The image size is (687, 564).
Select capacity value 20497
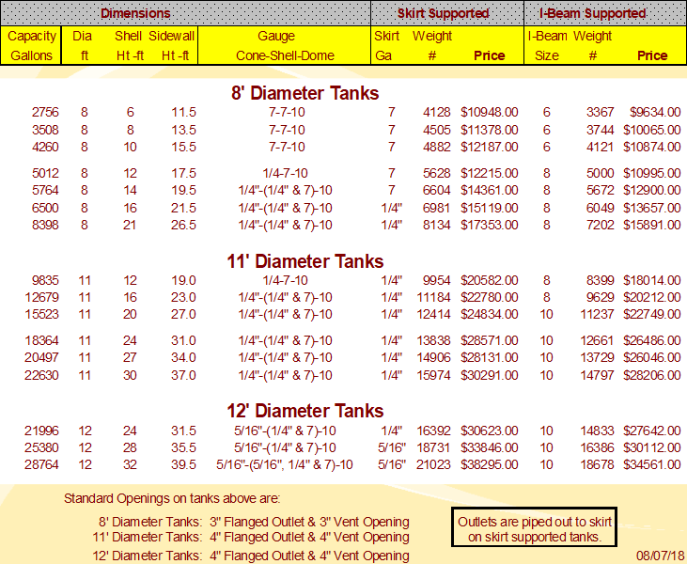[x=41, y=357]
